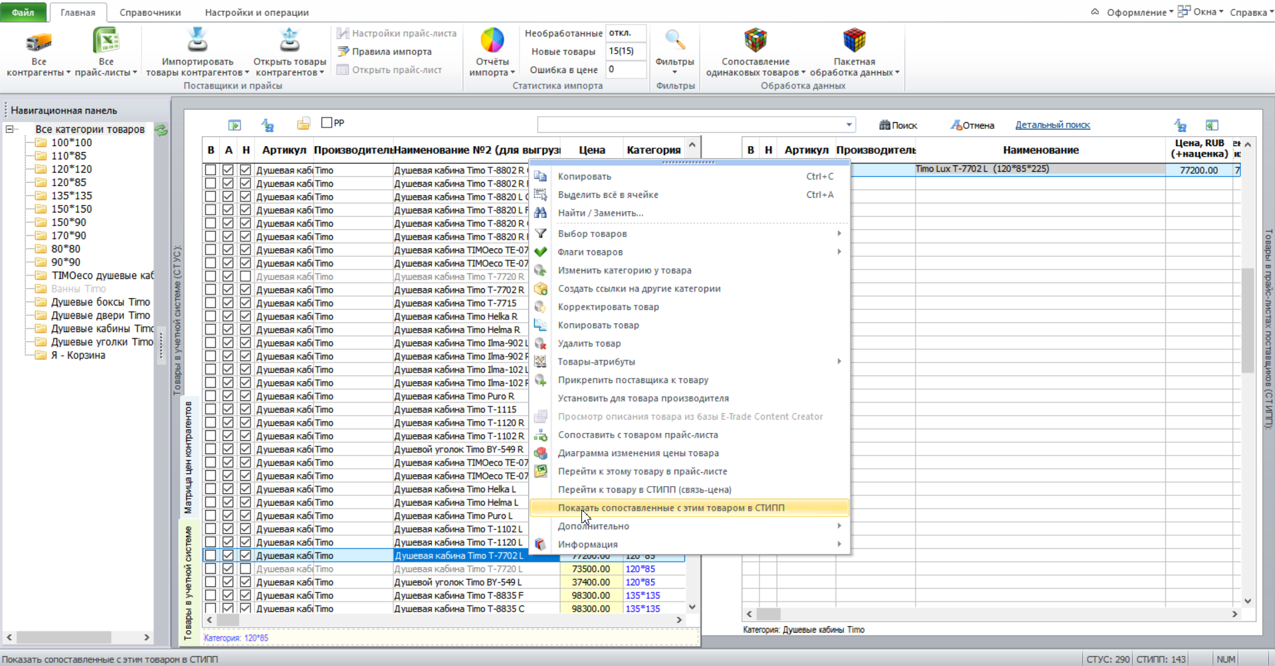Open the Все прайс-листы Excel icon
The height and width of the screenshot is (666, 1275).
[x=106, y=41]
